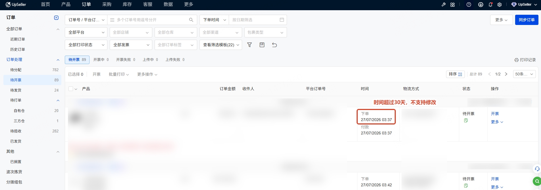Open the 全部打印状态 dropdown

(x=86, y=45)
